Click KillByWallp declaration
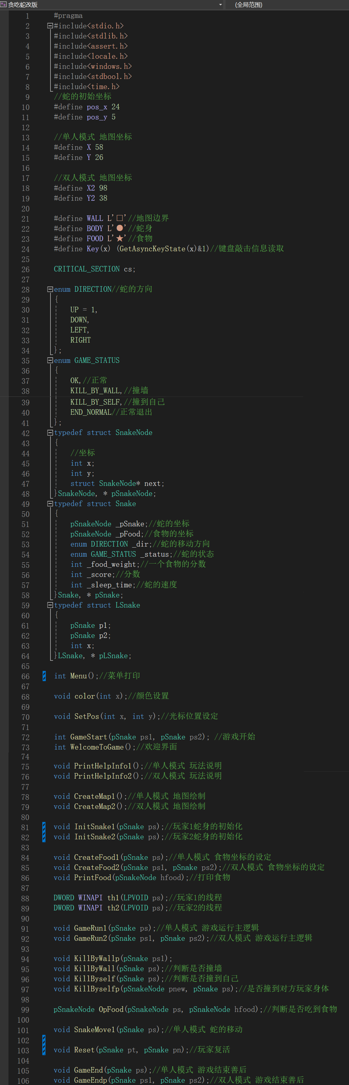 click(113, 959)
